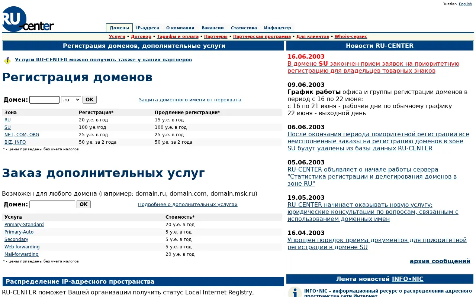Click the Услуги submenu link
476x297 pixels.
point(117,36)
